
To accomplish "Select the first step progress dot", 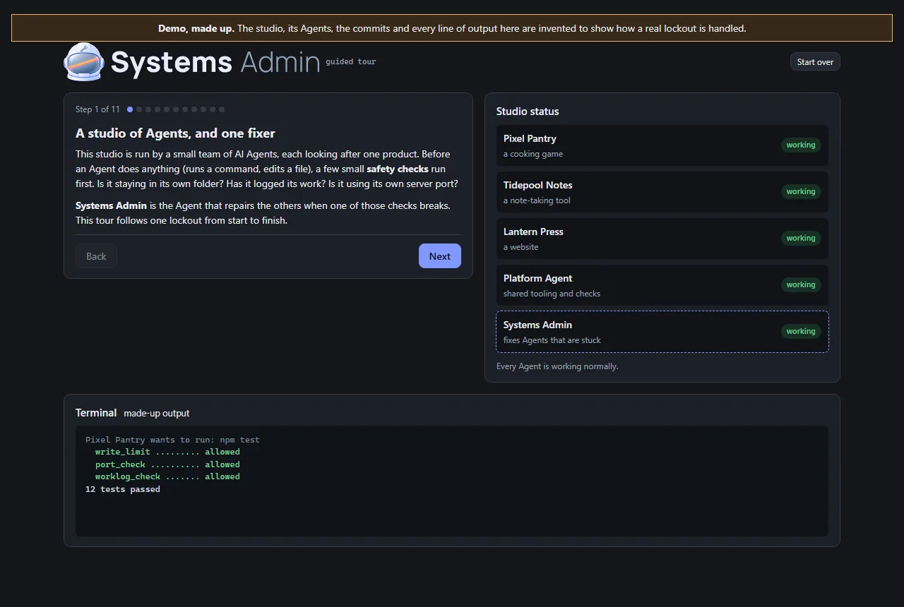I will point(130,109).
